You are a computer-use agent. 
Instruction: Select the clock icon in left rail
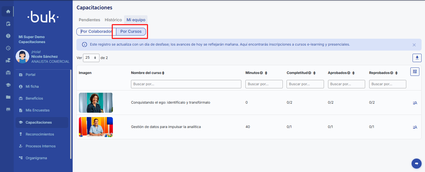(x=8, y=48)
